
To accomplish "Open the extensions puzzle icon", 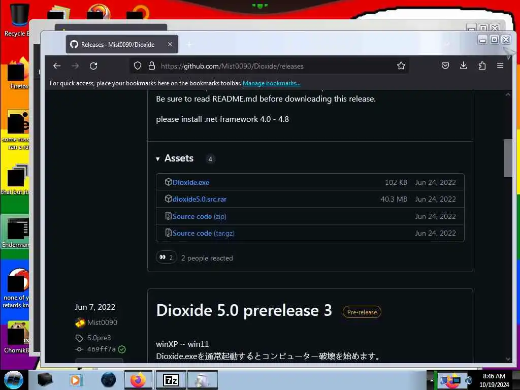I will click(482, 66).
